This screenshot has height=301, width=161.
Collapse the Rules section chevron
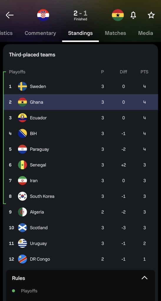[145, 277]
